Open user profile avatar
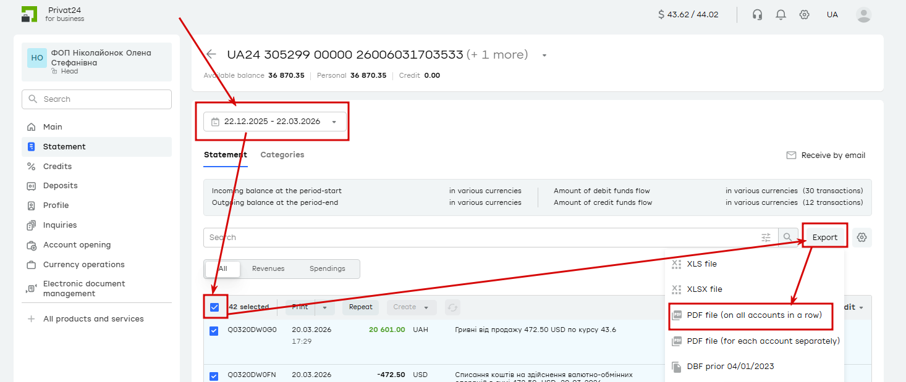 click(864, 15)
